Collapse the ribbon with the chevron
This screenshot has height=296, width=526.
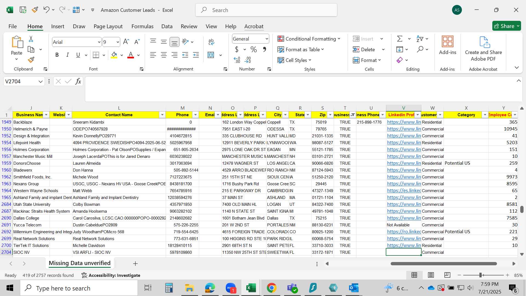pos(517,68)
